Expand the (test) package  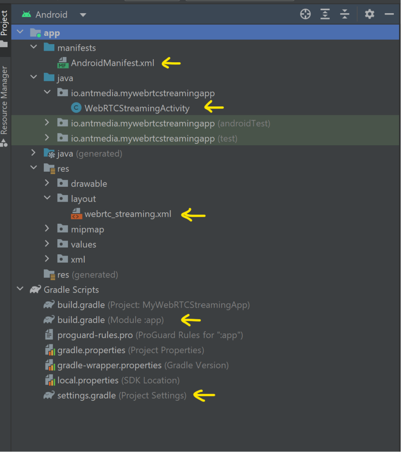47,138
